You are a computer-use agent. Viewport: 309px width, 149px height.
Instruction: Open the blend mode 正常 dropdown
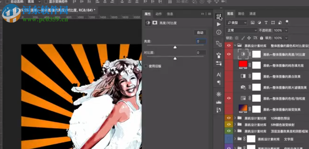click(x=242, y=30)
